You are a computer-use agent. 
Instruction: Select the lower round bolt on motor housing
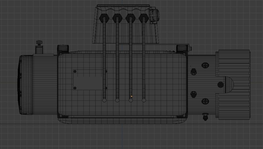click(x=205, y=101)
